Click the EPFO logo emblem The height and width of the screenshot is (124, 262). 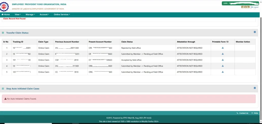tap(4, 7)
